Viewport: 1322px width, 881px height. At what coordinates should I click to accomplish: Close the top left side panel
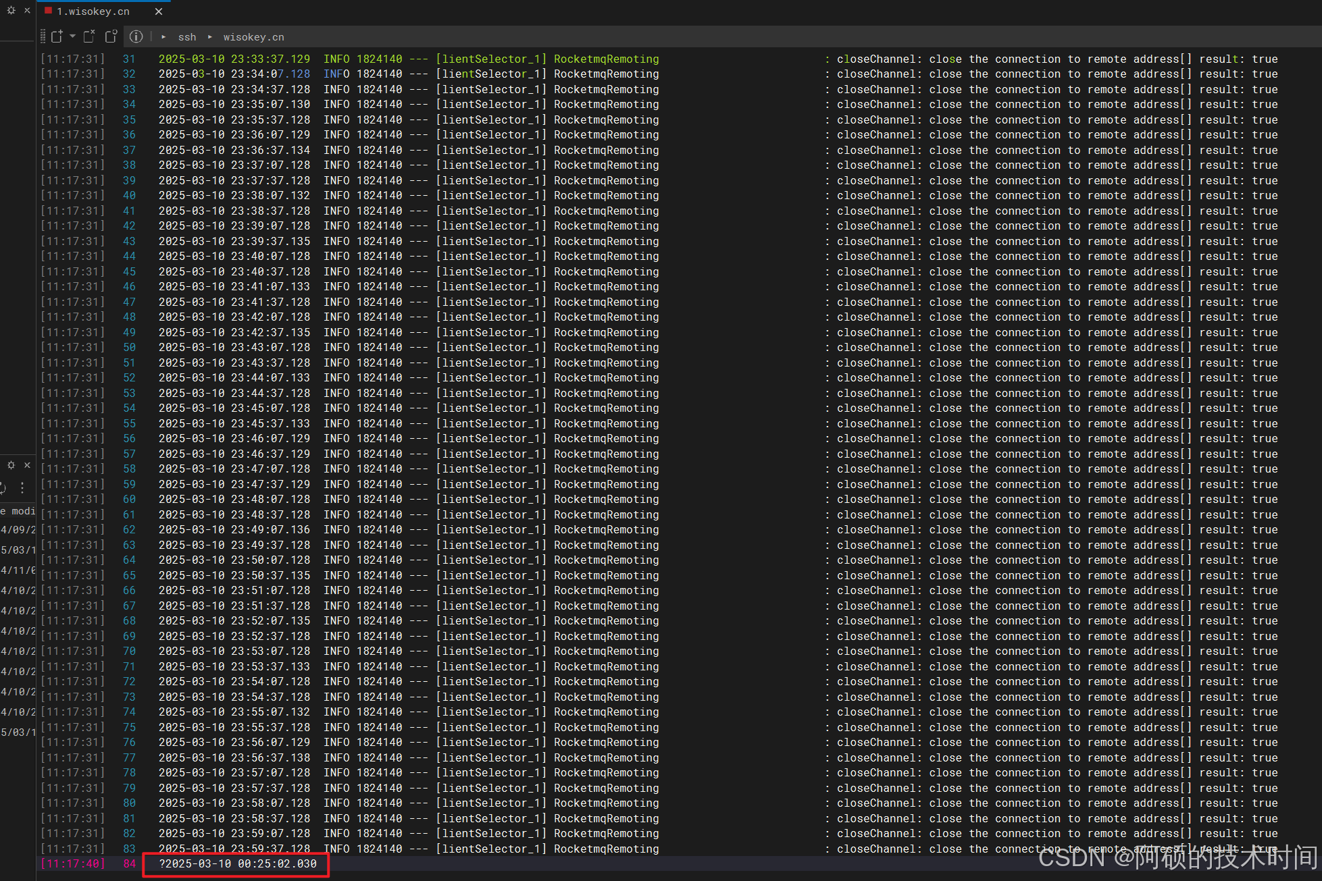pyautogui.click(x=27, y=11)
